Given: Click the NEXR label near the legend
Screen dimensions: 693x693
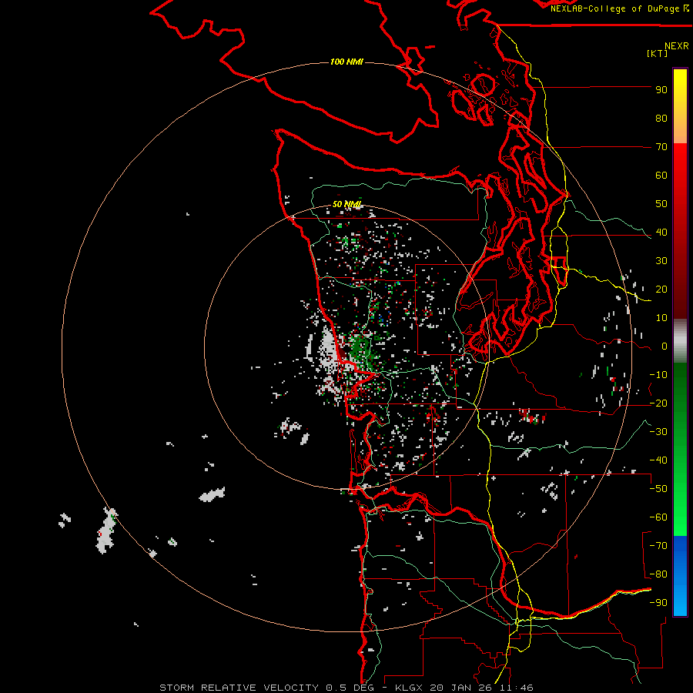Looking at the screenshot, I should (x=677, y=46).
